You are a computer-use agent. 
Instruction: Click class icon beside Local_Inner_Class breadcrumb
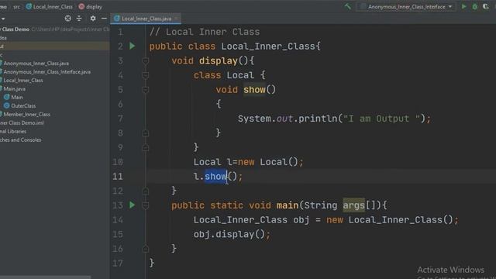tap(29, 6)
